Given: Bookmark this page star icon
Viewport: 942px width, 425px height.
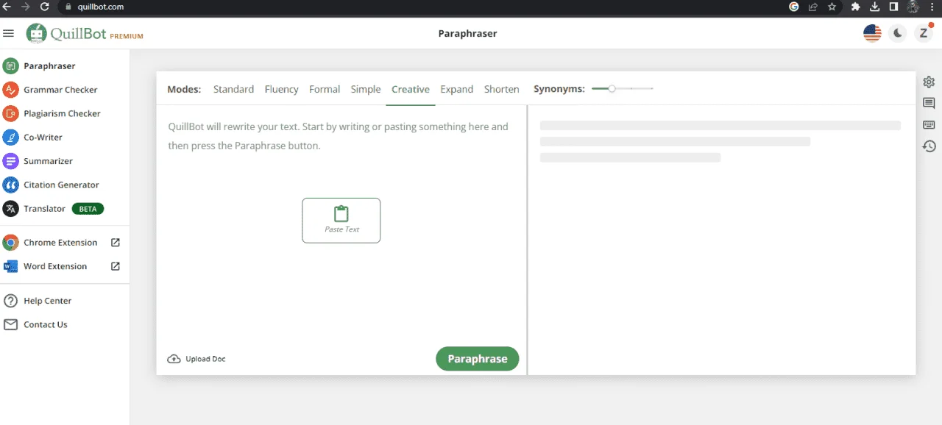Looking at the screenshot, I should click(x=832, y=7).
